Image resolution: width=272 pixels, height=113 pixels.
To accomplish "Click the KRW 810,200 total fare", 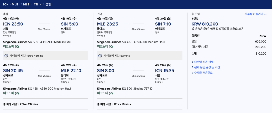I will point(205,24).
